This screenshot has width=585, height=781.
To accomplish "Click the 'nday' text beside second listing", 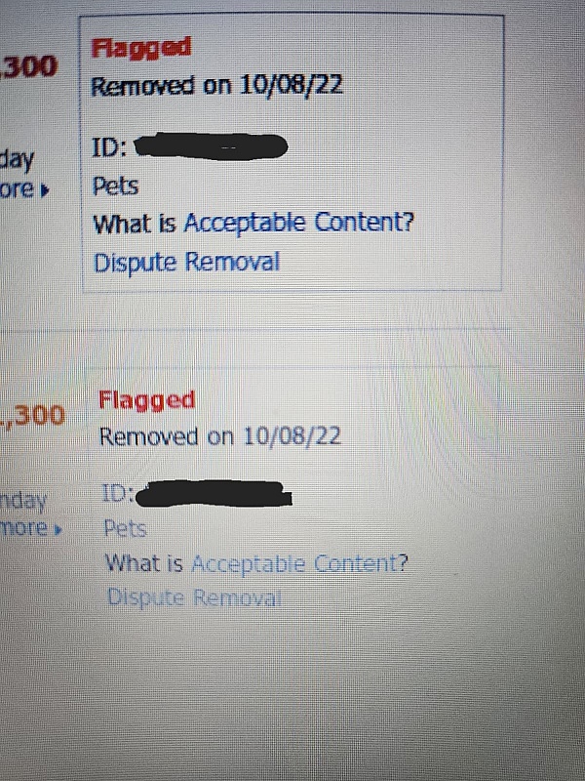I will tap(23, 500).
